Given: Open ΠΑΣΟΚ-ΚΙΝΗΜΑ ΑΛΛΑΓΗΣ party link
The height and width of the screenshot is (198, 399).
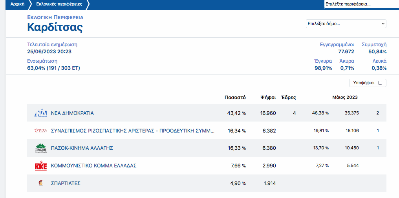Looking at the screenshot, I should [x=82, y=148].
